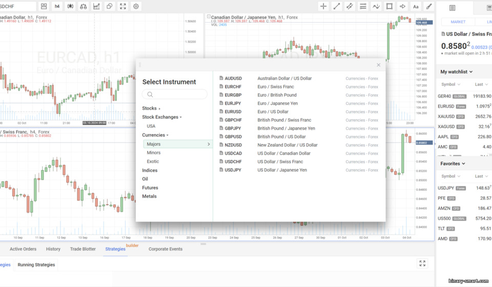Change the h4 timeframe button
This screenshot has height=287, width=492.
(x=57, y=6)
